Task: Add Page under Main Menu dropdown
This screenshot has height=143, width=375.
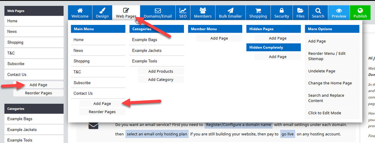Action: (x=102, y=103)
